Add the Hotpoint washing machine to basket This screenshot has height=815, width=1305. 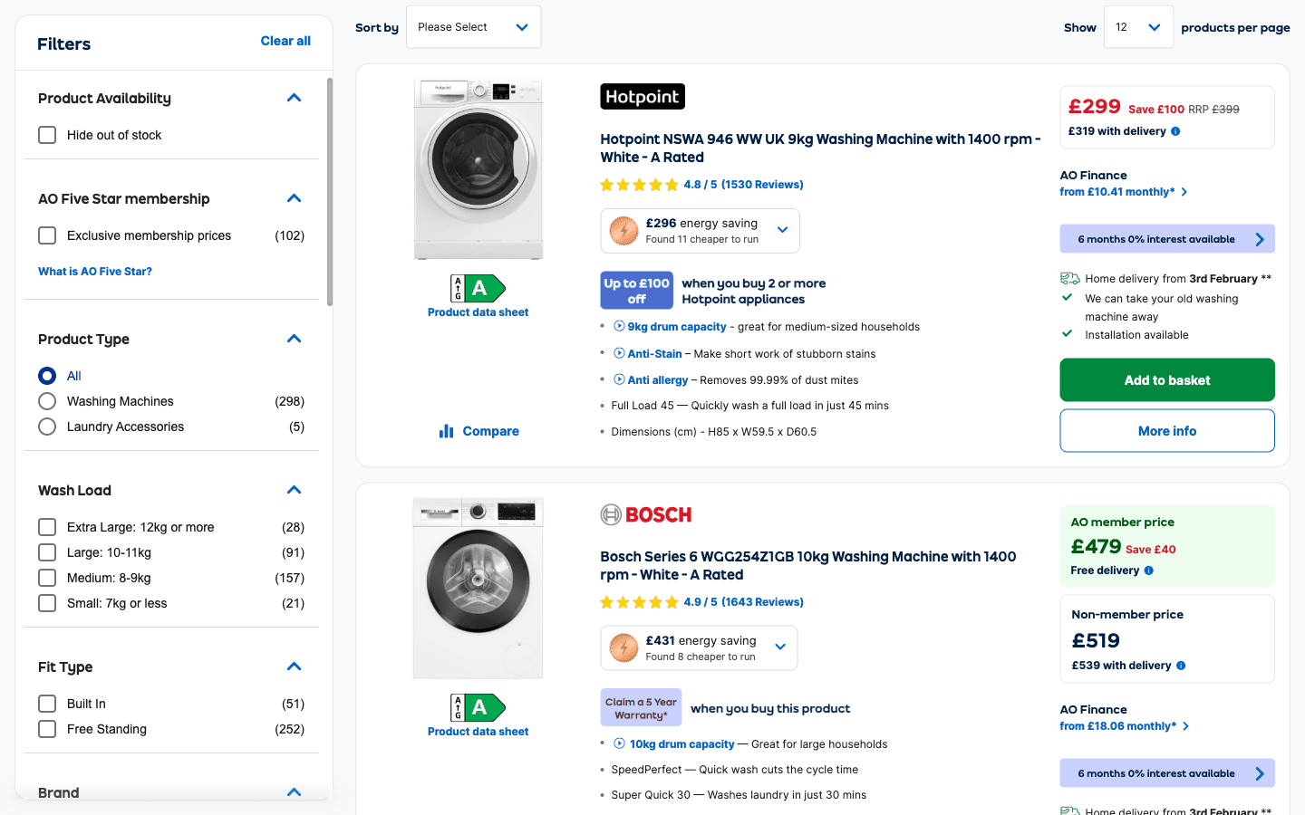point(1167,380)
